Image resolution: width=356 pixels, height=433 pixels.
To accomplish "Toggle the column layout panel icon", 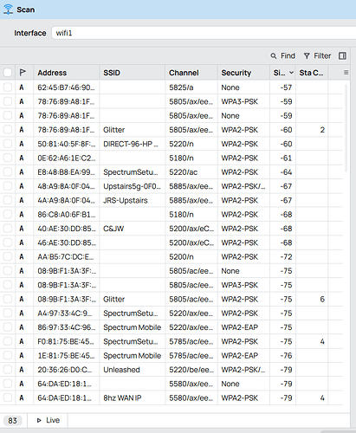I will pyautogui.click(x=342, y=55).
